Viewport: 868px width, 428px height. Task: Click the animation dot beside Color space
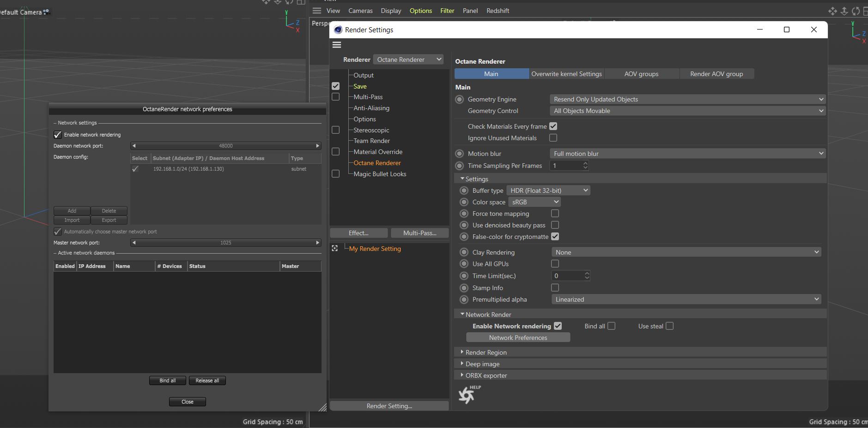[464, 202]
